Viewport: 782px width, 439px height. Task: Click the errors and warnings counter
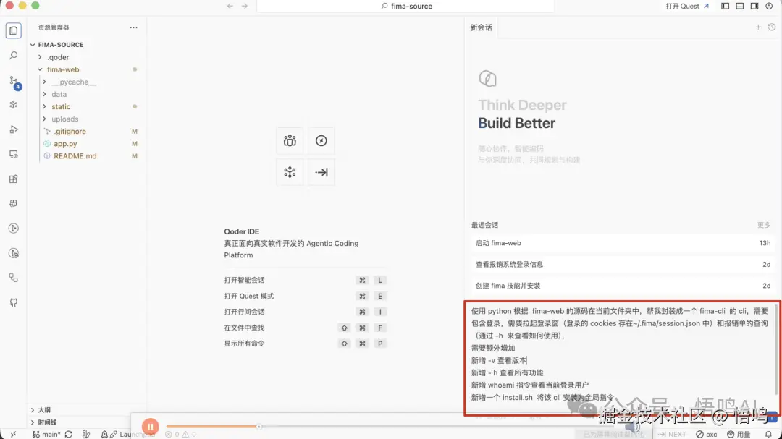coord(180,434)
